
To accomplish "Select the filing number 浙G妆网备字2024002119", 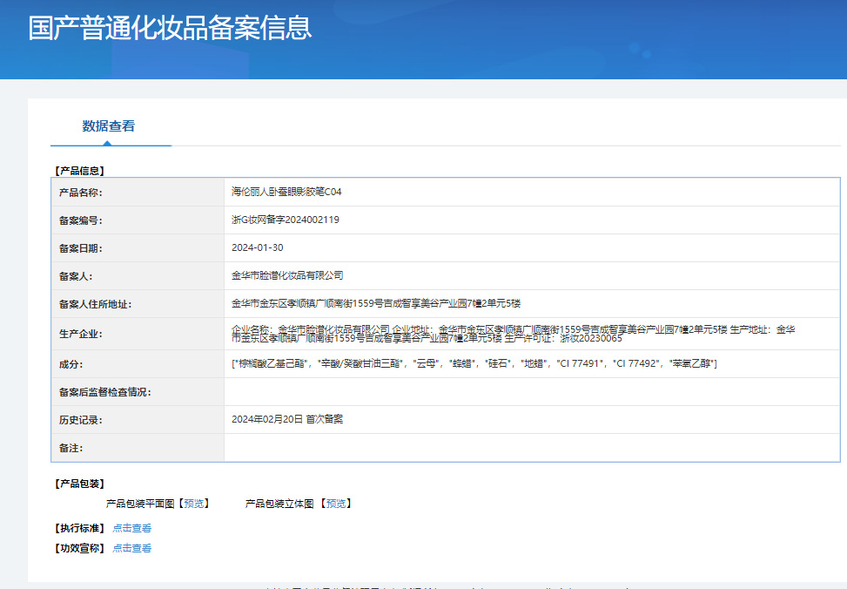I will point(286,220).
